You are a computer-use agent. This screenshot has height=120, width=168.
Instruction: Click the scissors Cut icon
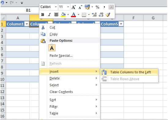[43, 27]
